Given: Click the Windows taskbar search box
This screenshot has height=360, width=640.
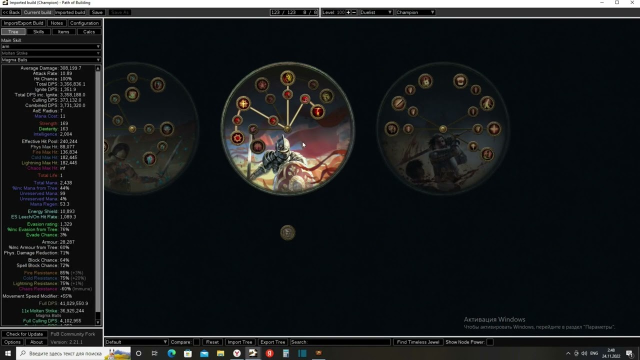Looking at the screenshot, I should click(x=73, y=353).
